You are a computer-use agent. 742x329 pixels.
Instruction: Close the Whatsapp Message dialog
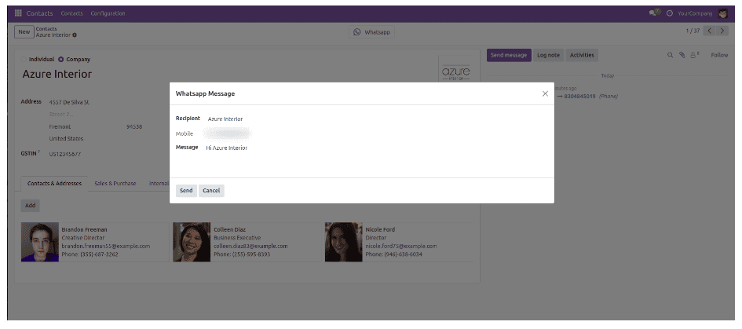545,93
